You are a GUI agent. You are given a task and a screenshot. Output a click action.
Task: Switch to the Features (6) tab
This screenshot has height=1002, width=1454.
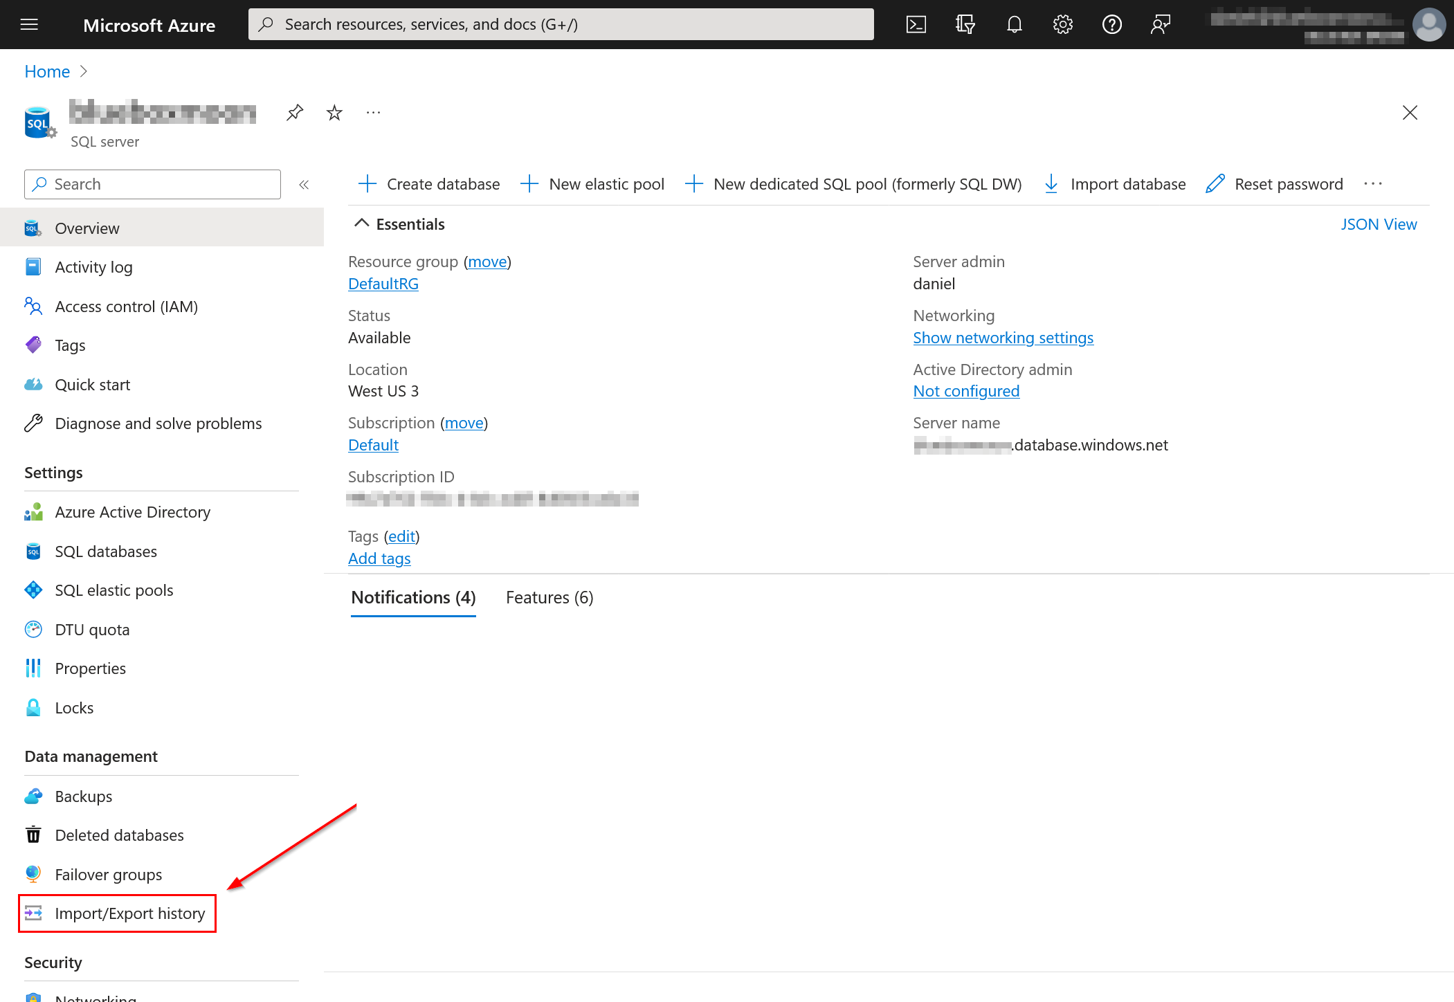pos(549,597)
